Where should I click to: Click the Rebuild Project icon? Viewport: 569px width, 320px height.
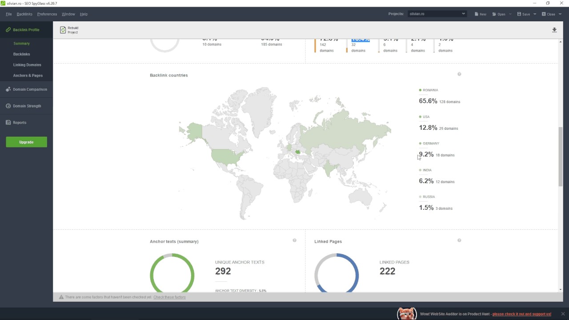click(63, 30)
